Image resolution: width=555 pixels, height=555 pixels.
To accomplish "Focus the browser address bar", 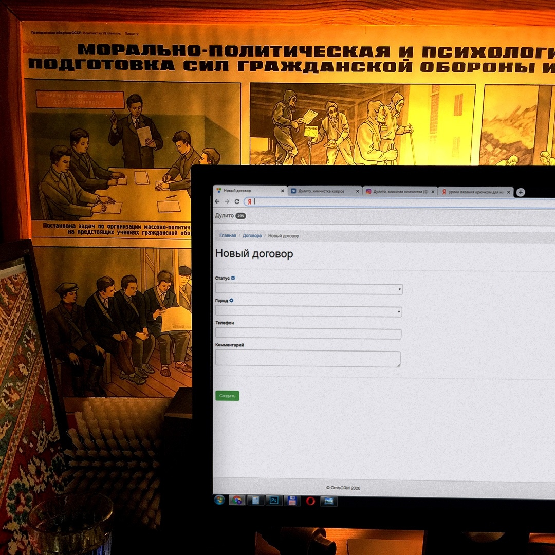I will (400, 202).
